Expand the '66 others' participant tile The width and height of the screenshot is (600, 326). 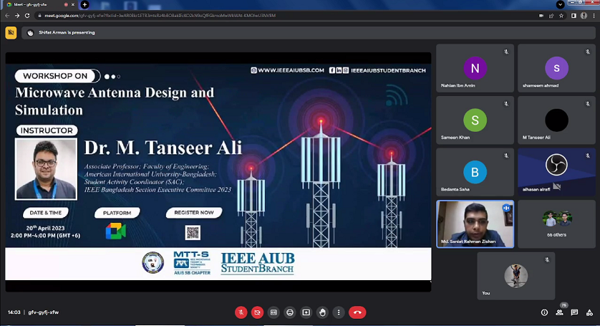point(556,224)
